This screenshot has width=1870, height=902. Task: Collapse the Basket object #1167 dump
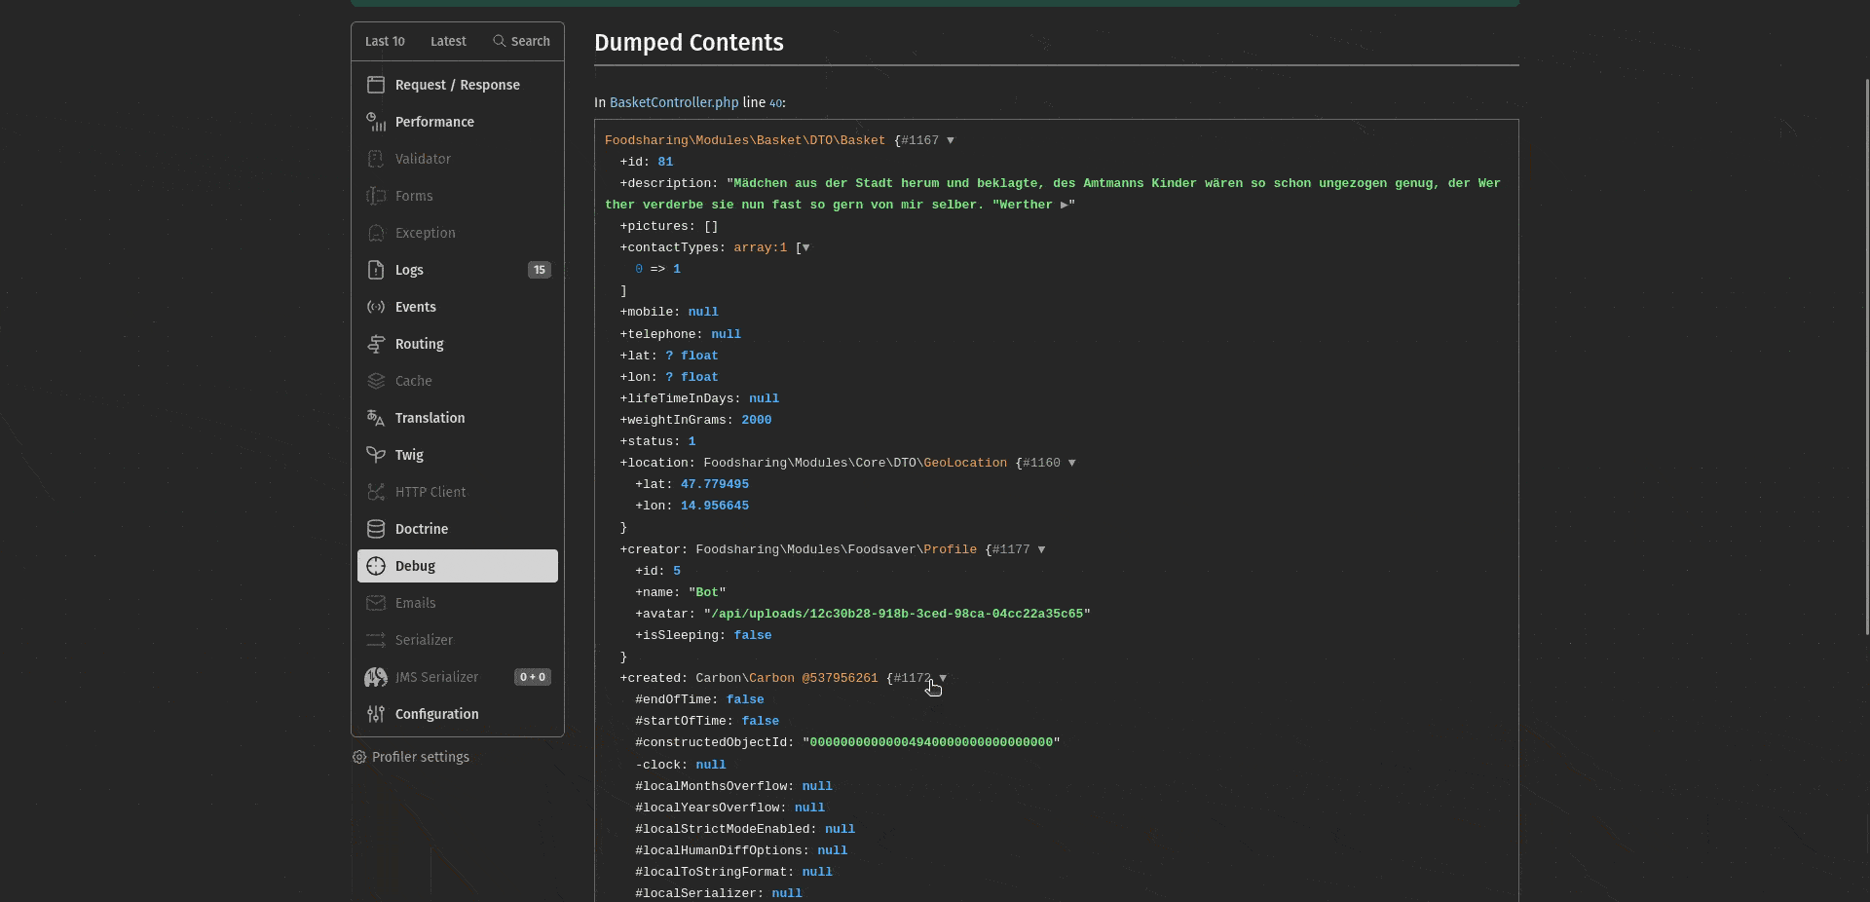pos(951,140)
